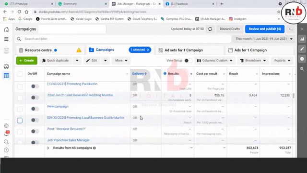This screenshot has height=173, width=307.
Task: Open notifications bell in left sidebar
Action: (x=6, y=134)
